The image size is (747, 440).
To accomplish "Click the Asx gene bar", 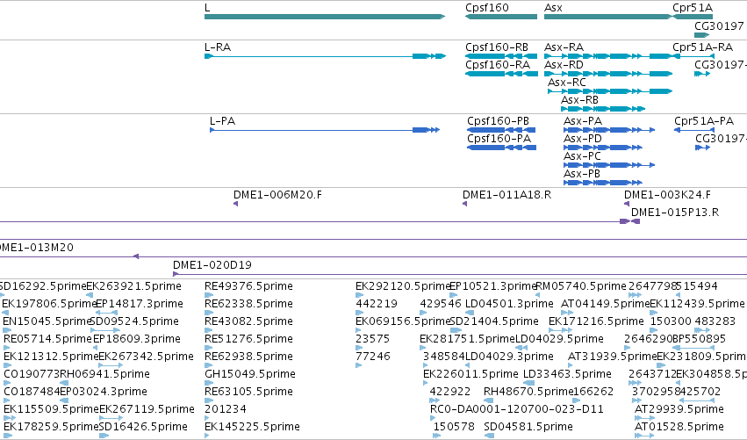I will tap(608, 17).
